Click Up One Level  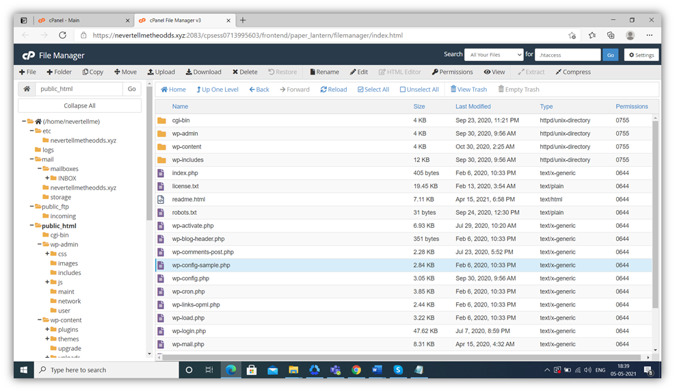pyautogui.click(x=217, y=89)
